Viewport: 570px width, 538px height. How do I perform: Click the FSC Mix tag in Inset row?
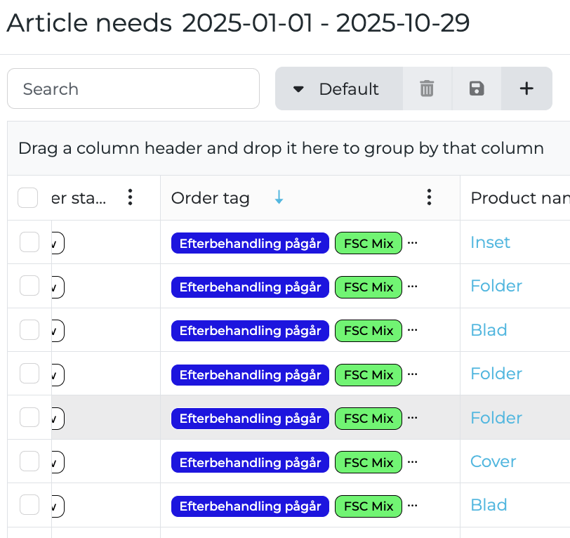pos(369,243)
